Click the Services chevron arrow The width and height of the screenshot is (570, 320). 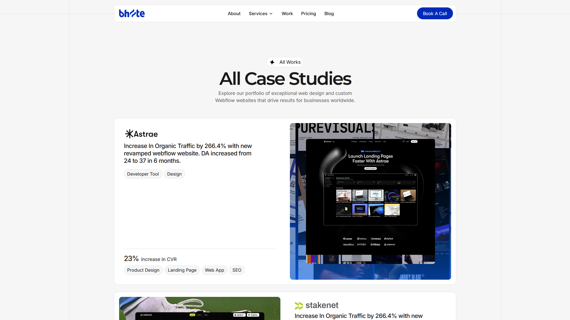point(271,14)
